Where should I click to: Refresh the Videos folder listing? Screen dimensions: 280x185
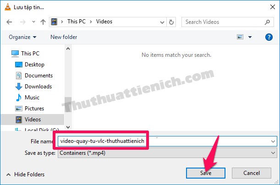click(171, 22)
